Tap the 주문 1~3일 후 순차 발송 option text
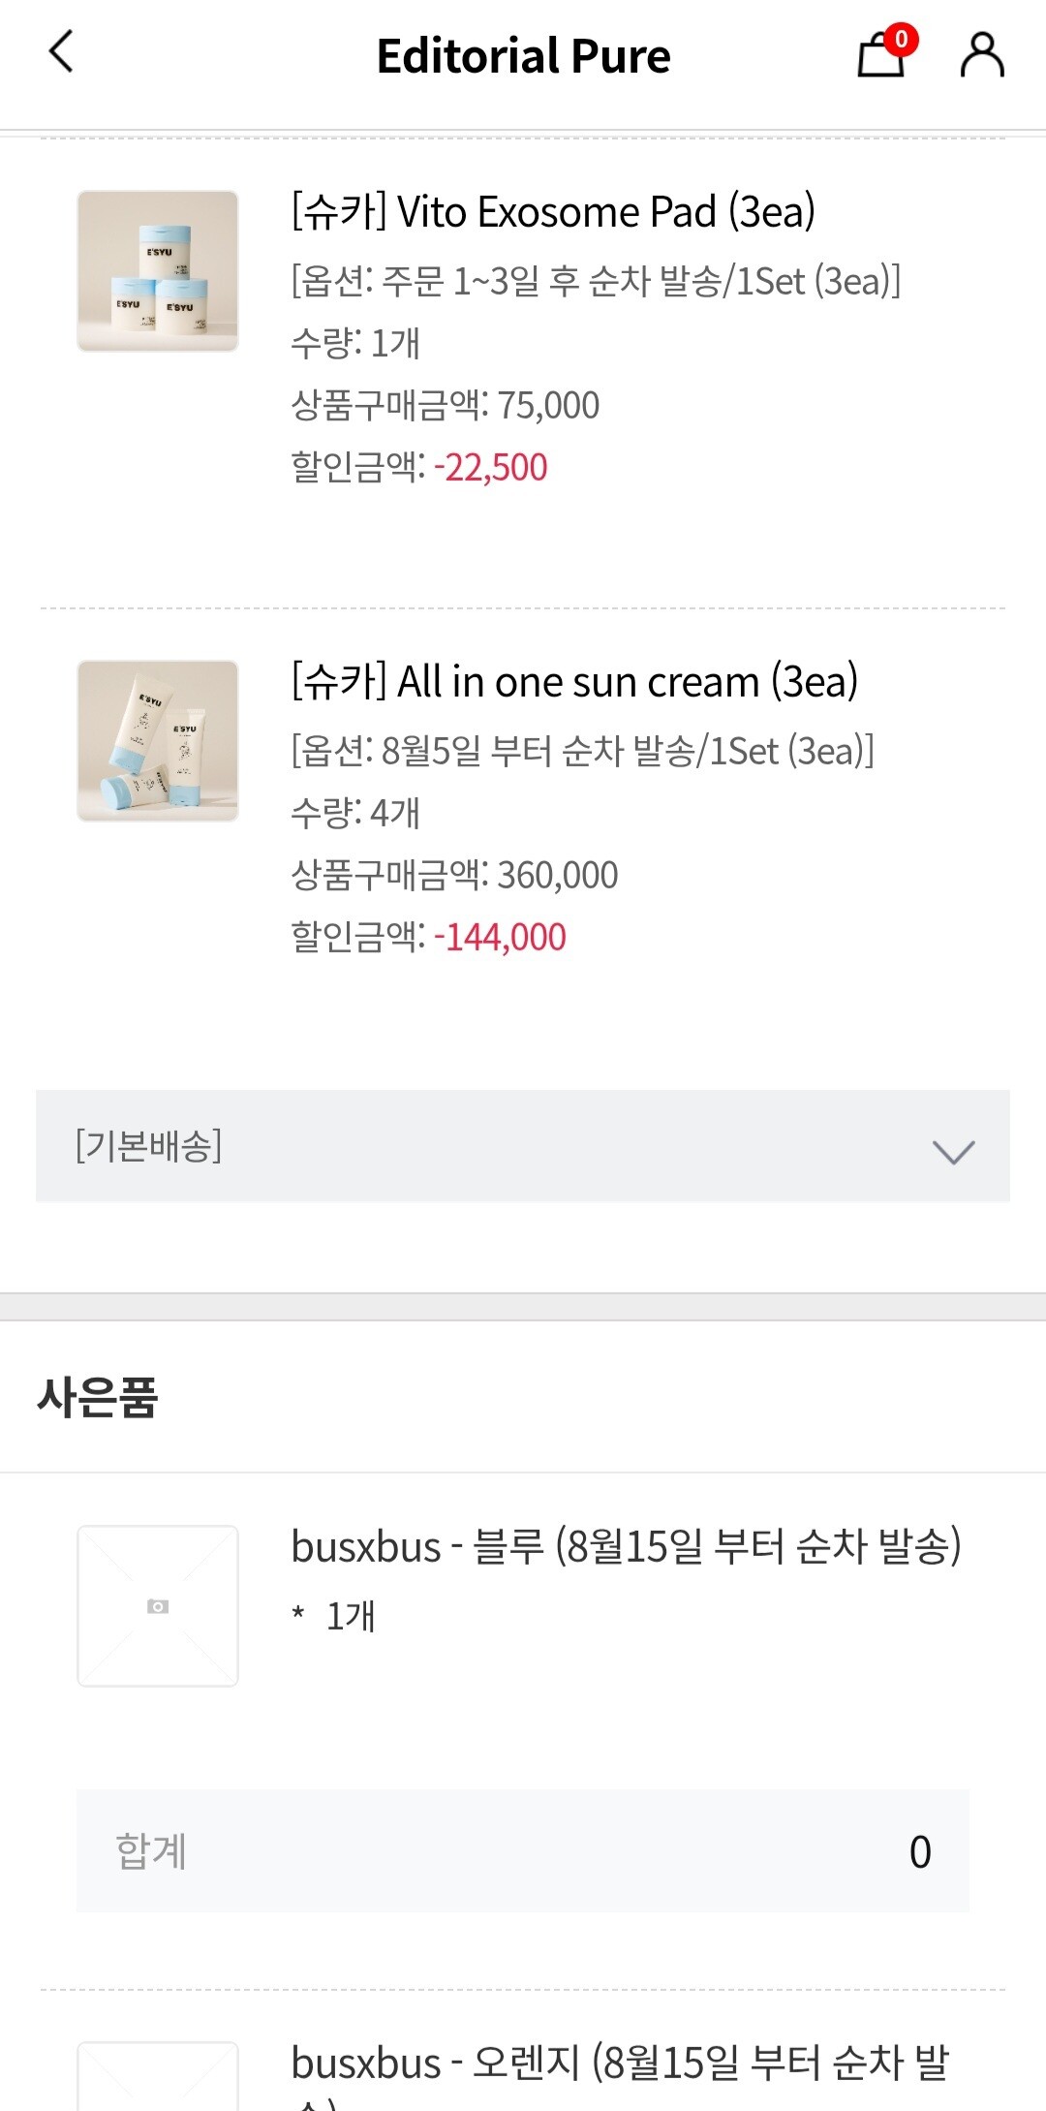Viewport: 1046px width, 2111px height. point(596,281)
